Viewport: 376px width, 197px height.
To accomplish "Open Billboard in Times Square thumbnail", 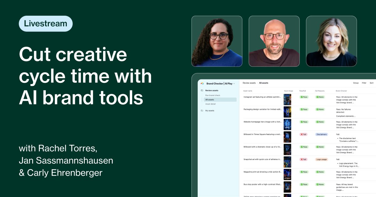I will (287, 137).
